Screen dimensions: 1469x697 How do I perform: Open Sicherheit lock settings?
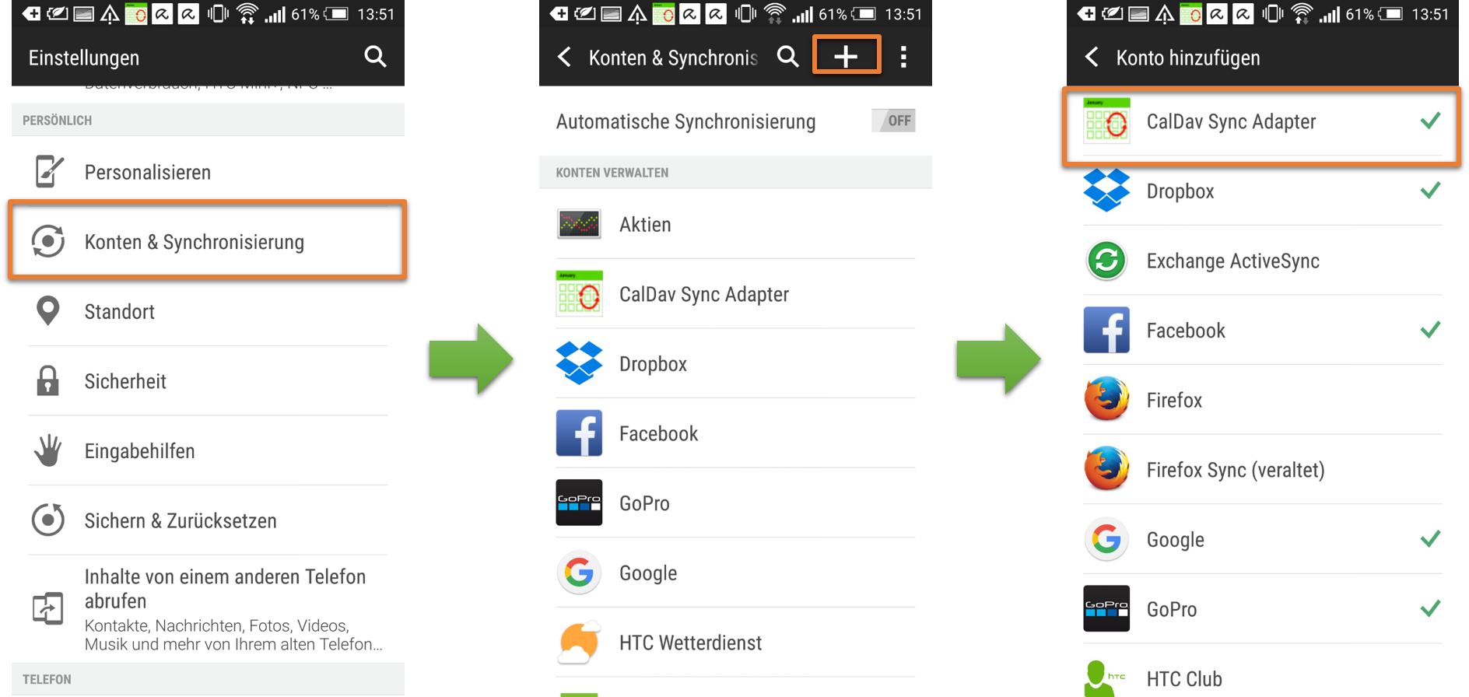[x=208, y=381]
